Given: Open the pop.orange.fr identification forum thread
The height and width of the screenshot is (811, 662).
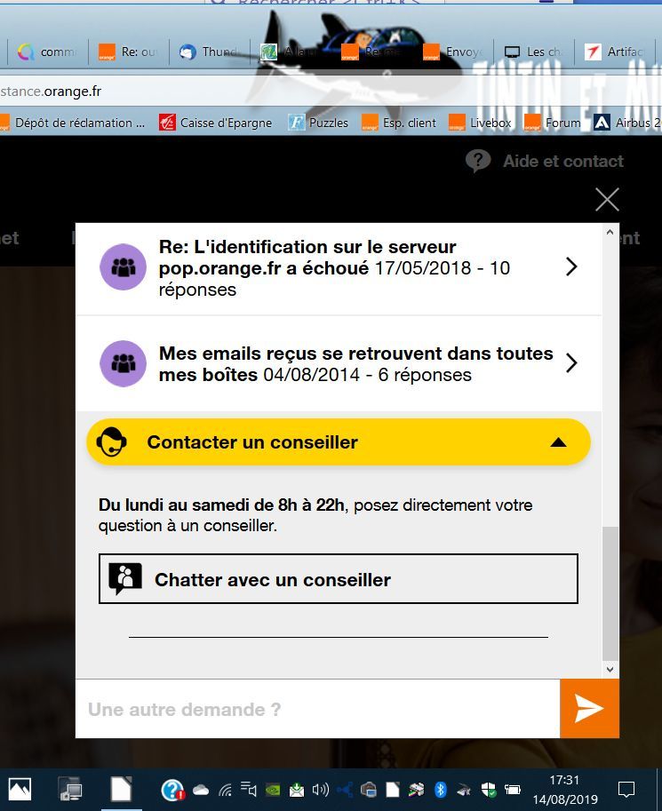Looking at the screenshot, I should click(339, 268).
